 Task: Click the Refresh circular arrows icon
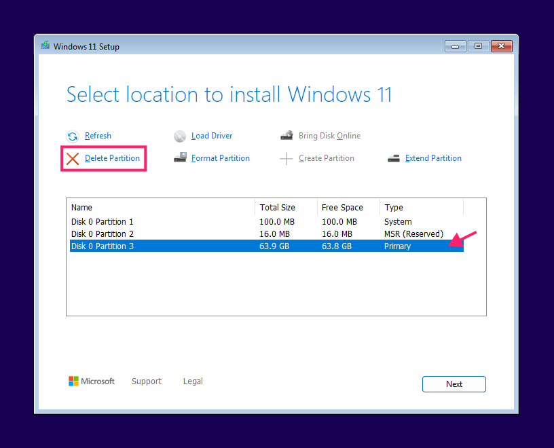click(73, 136)
